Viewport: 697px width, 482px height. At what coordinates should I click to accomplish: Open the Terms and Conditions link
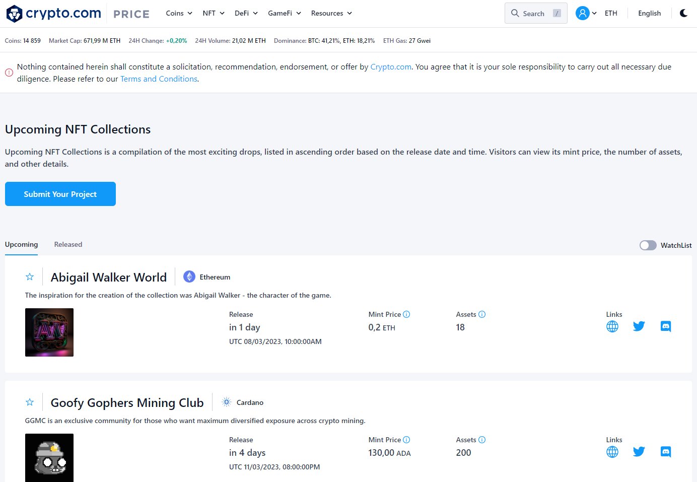pos(159,79)
